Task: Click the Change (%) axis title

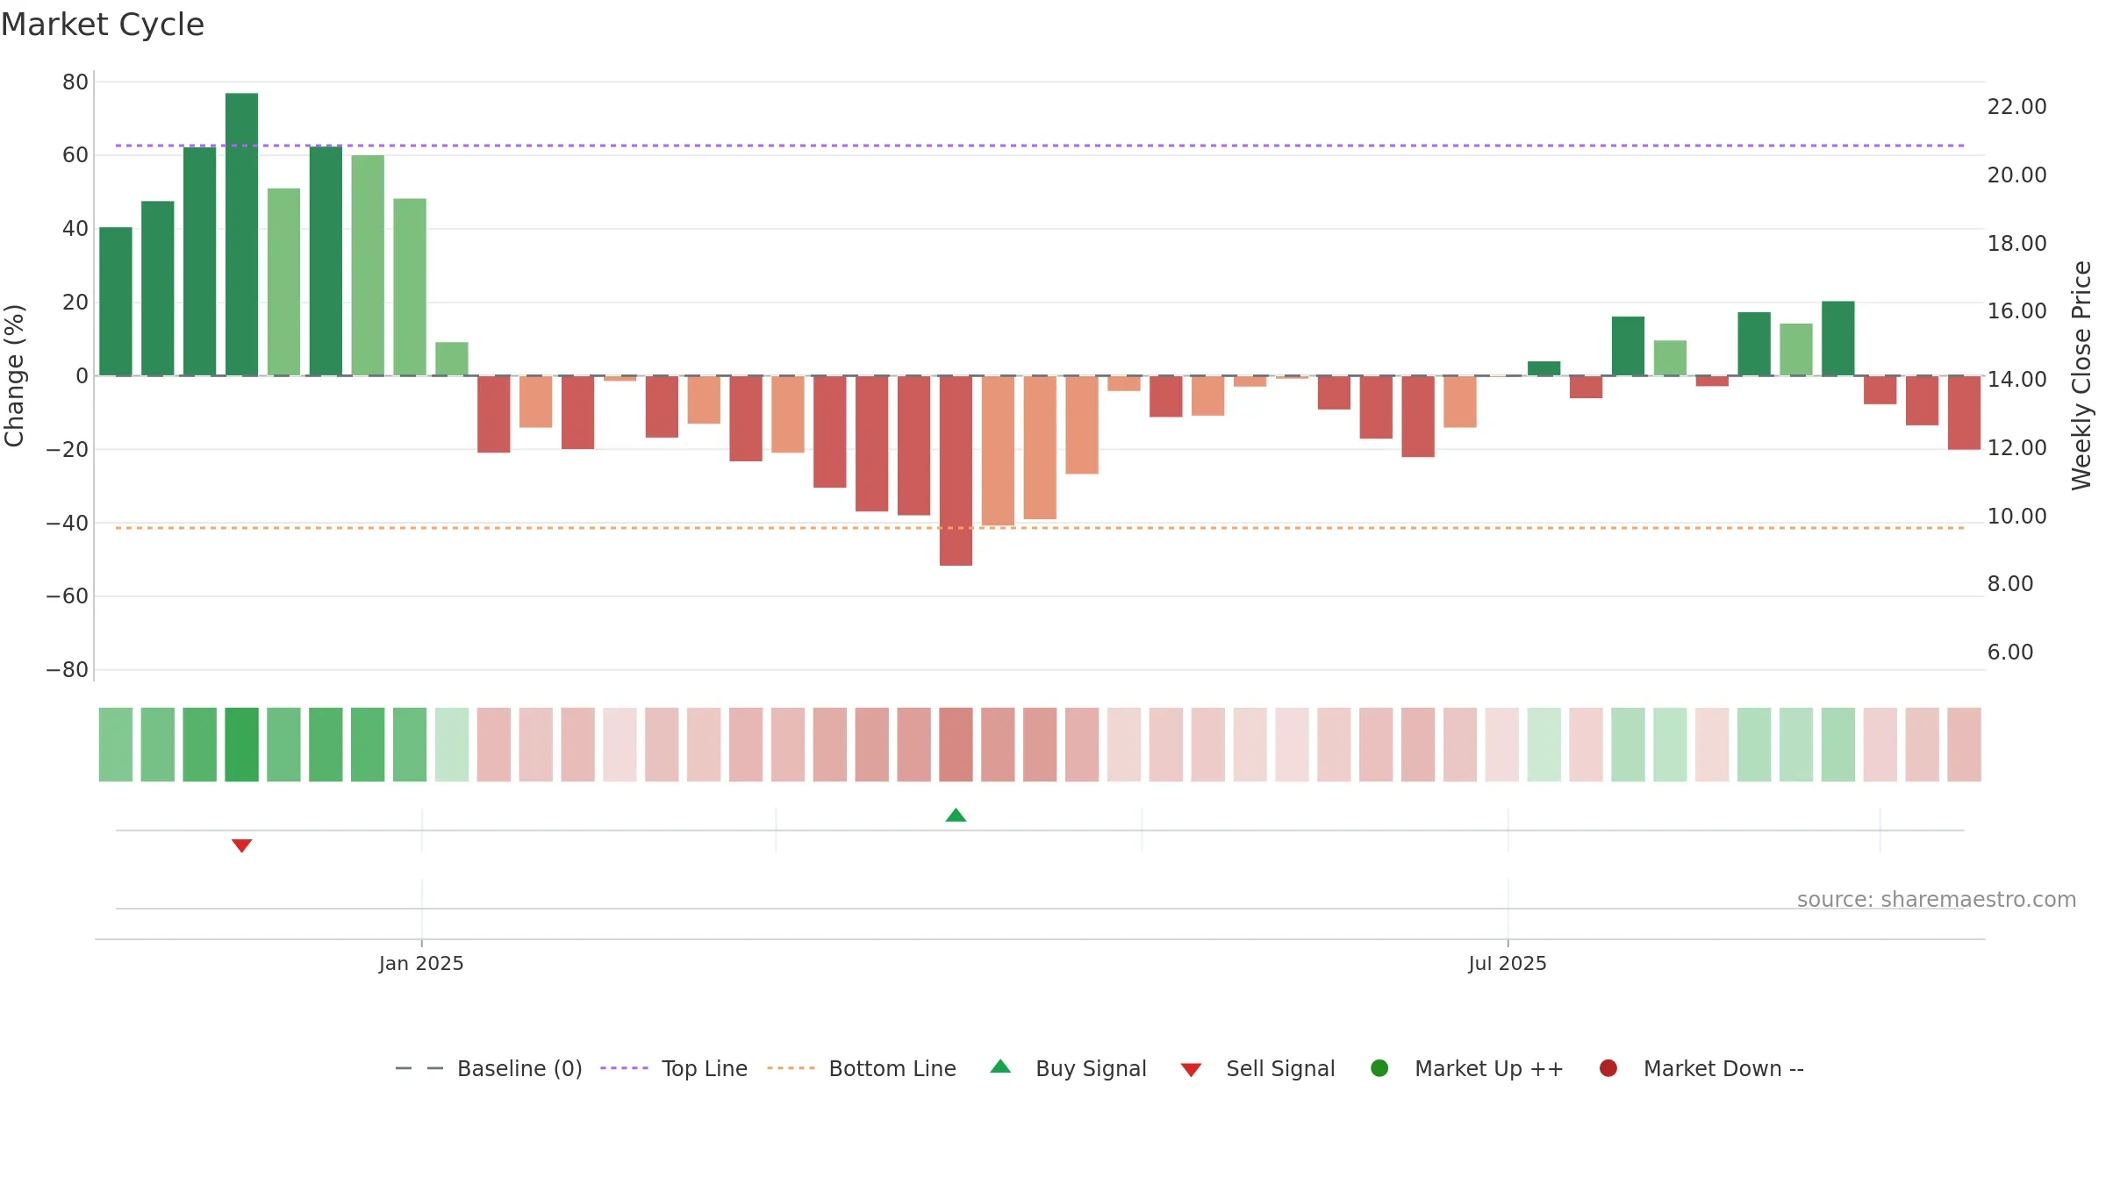Action: coord(14,375)
